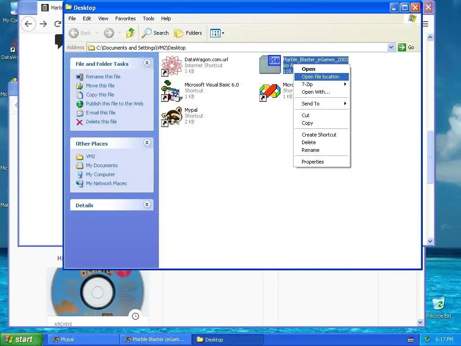Switch to Marble Blaster taskbar button

click(x=156, y=340)
